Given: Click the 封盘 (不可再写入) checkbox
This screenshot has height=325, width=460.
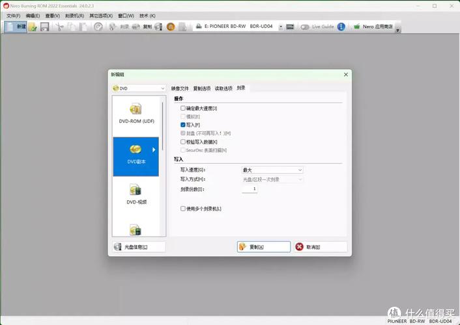Looking at the screenshot, I should click(183, 133).
